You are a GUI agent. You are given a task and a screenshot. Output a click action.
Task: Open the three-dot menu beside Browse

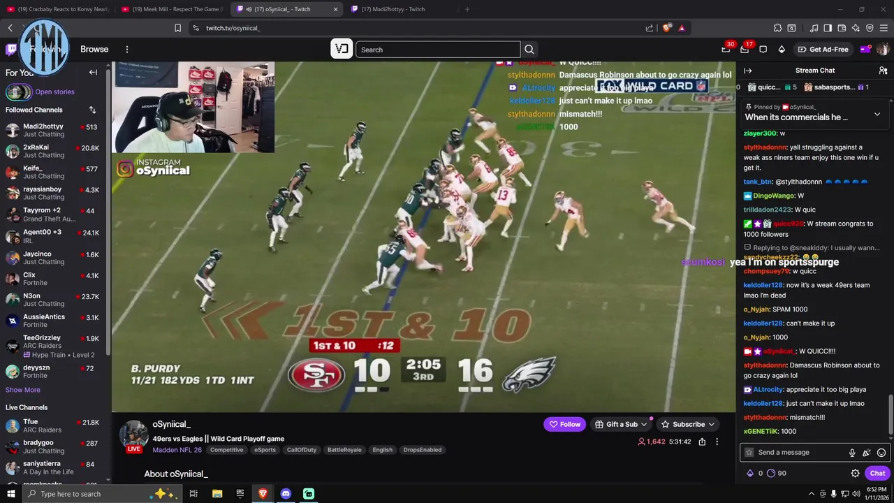[127, 50]
